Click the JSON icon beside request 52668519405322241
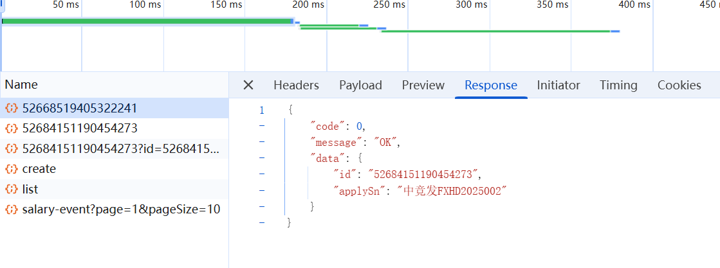This screenshot has height=268, width=720. pyautogui.click(x=12, y=108)
